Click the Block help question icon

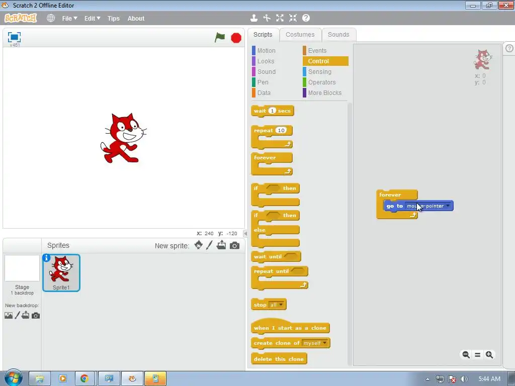(306, 18)
